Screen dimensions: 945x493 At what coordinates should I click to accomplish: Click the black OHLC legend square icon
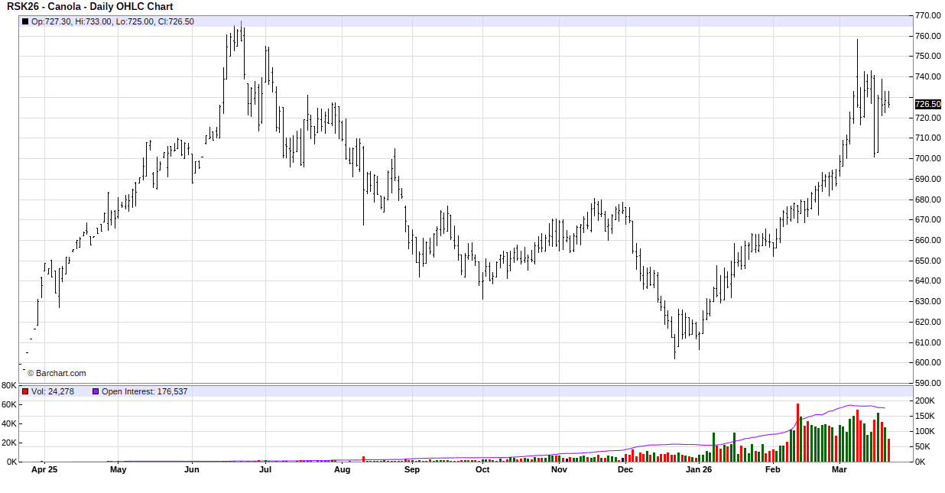pyautogui.click(x=24, y=21)
